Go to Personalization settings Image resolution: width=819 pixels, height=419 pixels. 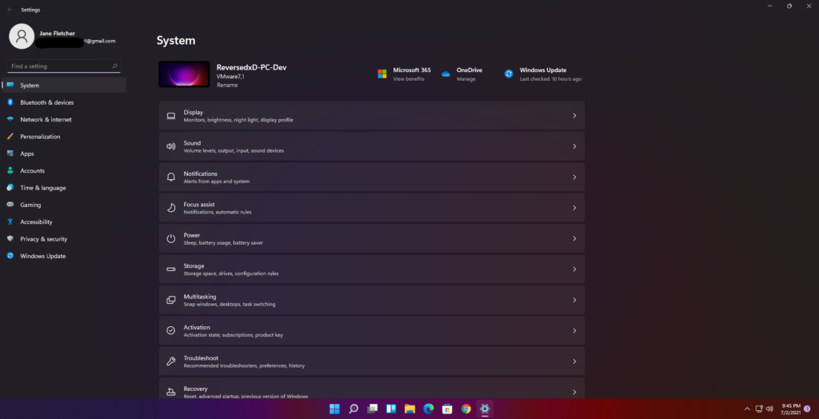click(x=64, y=137)
